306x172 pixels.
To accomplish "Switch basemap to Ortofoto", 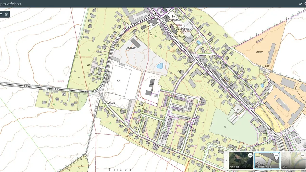I will pos(241,161).
